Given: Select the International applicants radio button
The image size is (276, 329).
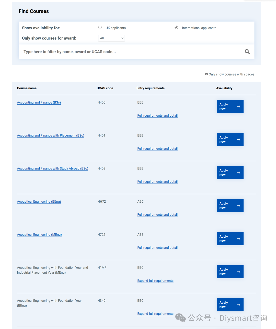Looking at the screenshot, I should 176,28.
